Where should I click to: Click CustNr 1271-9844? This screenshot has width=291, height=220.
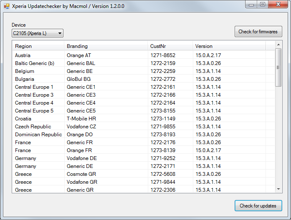pyautogui.click(x=163, y=182)
